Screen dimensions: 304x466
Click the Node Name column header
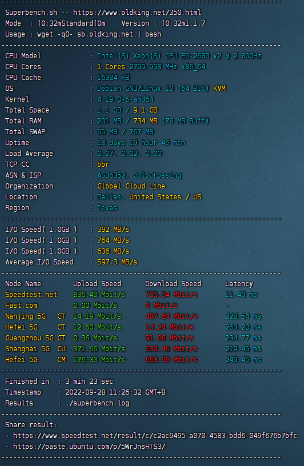[23, 283]
